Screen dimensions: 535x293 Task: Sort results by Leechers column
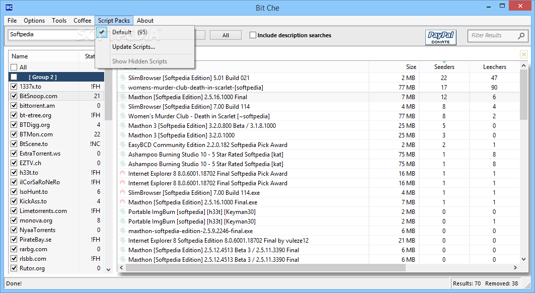pyautogui.click(x=494, y=67)
